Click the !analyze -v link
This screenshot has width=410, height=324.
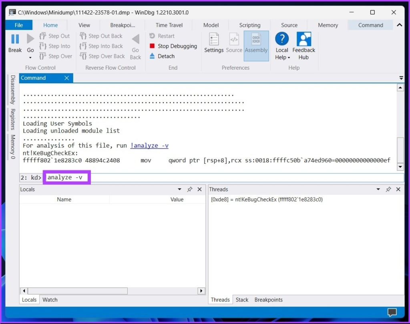point(149,146)
